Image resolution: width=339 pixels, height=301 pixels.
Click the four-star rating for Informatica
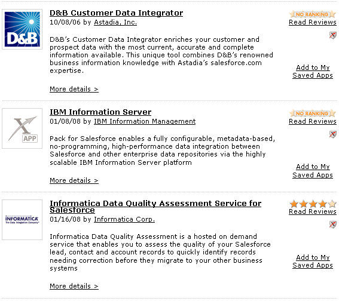pos(313,204)
